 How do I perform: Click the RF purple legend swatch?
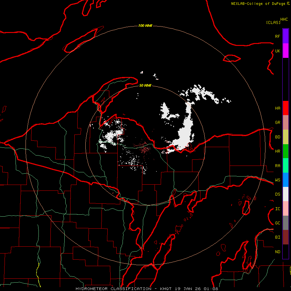pos(286,36)
